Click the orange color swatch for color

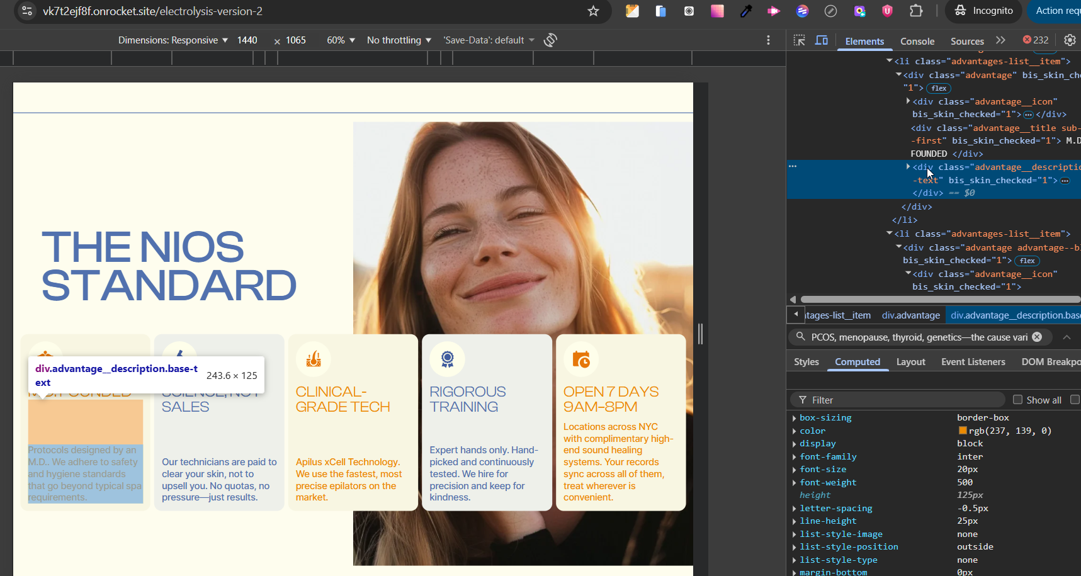tap(963, 431)
